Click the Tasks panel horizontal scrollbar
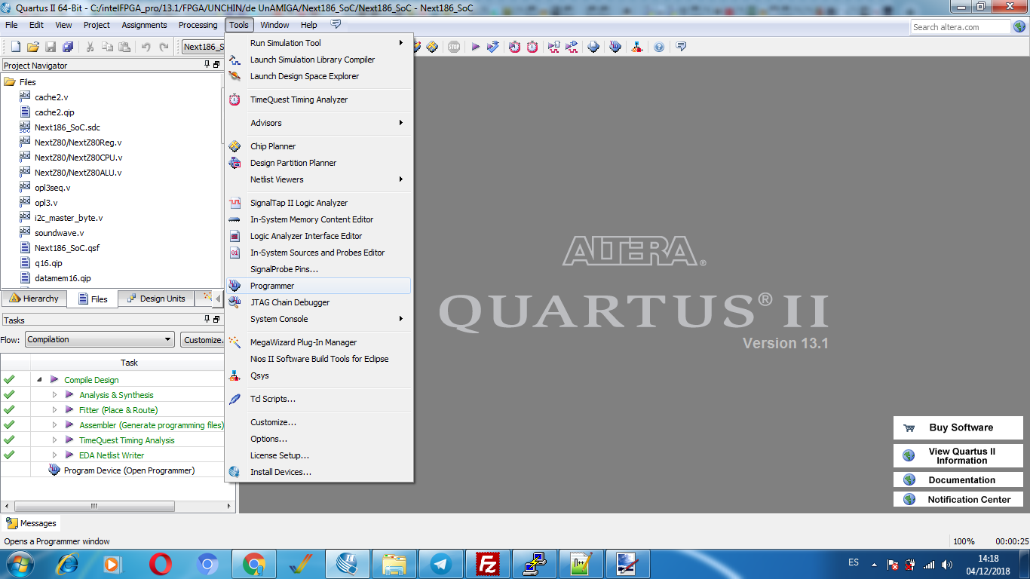The height and width of the screenshot is (579, 1030). coord(94,507)
